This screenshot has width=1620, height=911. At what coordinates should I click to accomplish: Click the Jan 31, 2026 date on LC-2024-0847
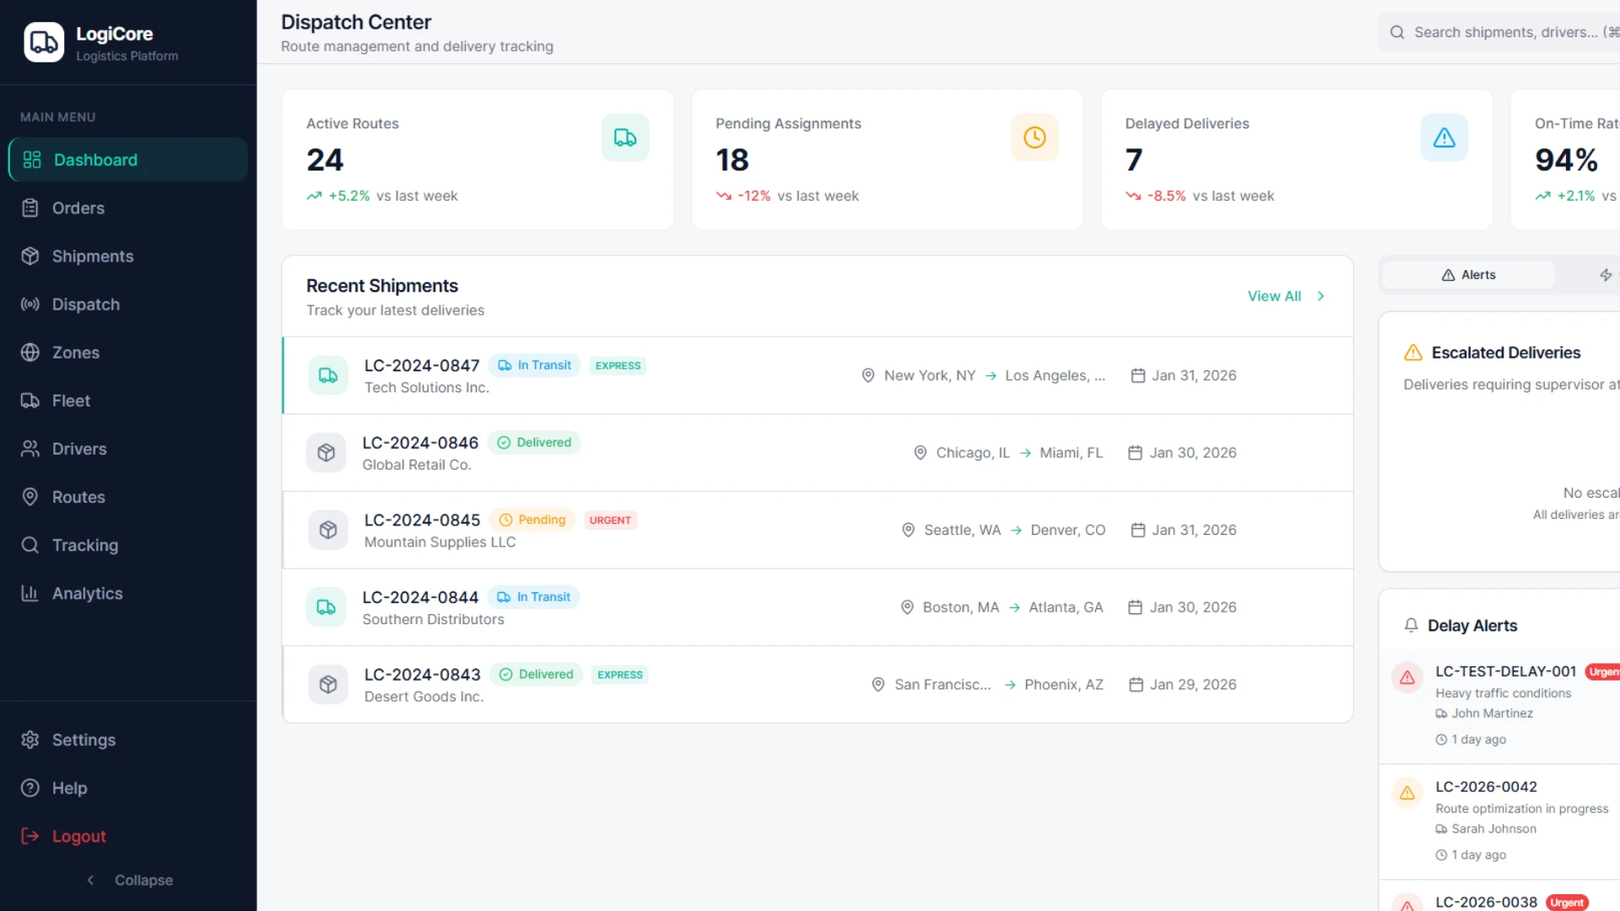pos(1194,375)
